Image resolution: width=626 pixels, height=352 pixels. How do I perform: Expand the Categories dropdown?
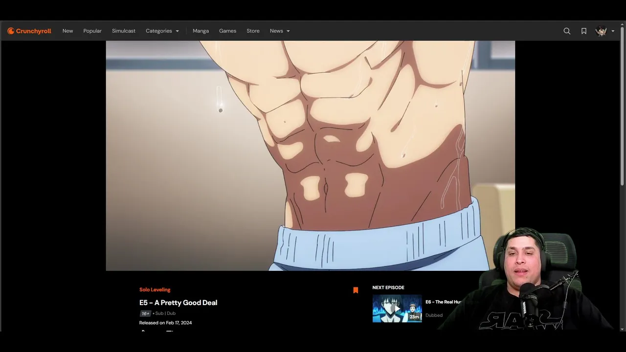pos(162,31)
